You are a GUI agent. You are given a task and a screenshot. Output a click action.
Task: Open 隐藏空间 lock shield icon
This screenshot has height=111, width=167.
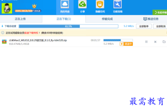point(100,5)
